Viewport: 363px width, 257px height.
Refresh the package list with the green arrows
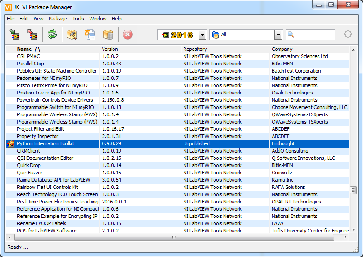(52, 35)
